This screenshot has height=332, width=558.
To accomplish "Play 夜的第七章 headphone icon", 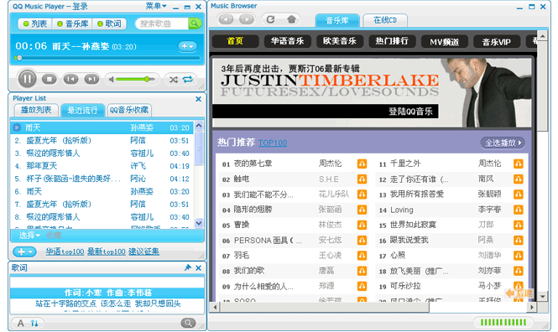I will 362,163.
